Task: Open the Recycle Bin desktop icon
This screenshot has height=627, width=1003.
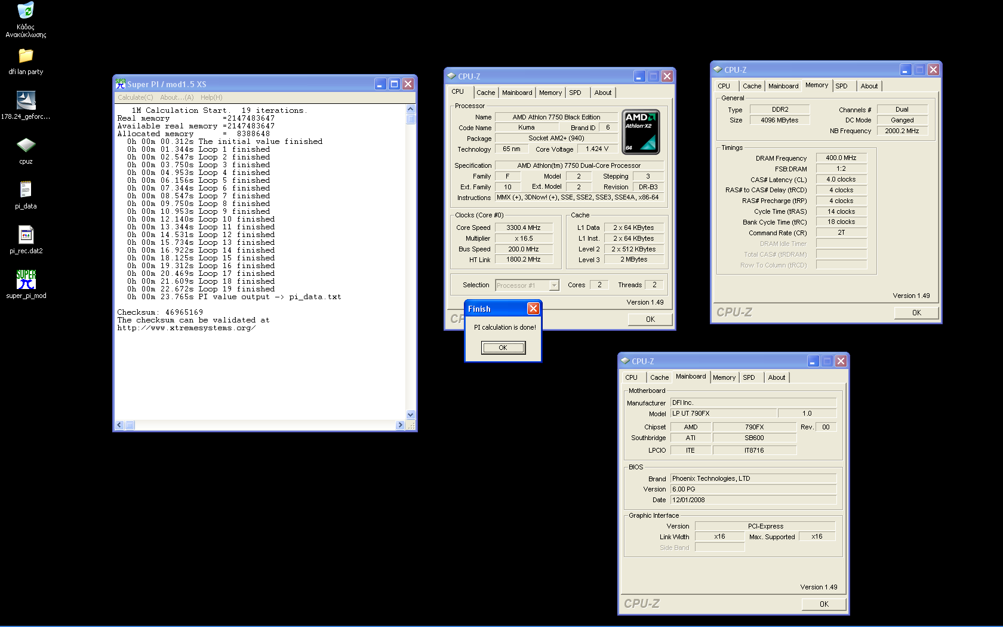Action: 26,11
